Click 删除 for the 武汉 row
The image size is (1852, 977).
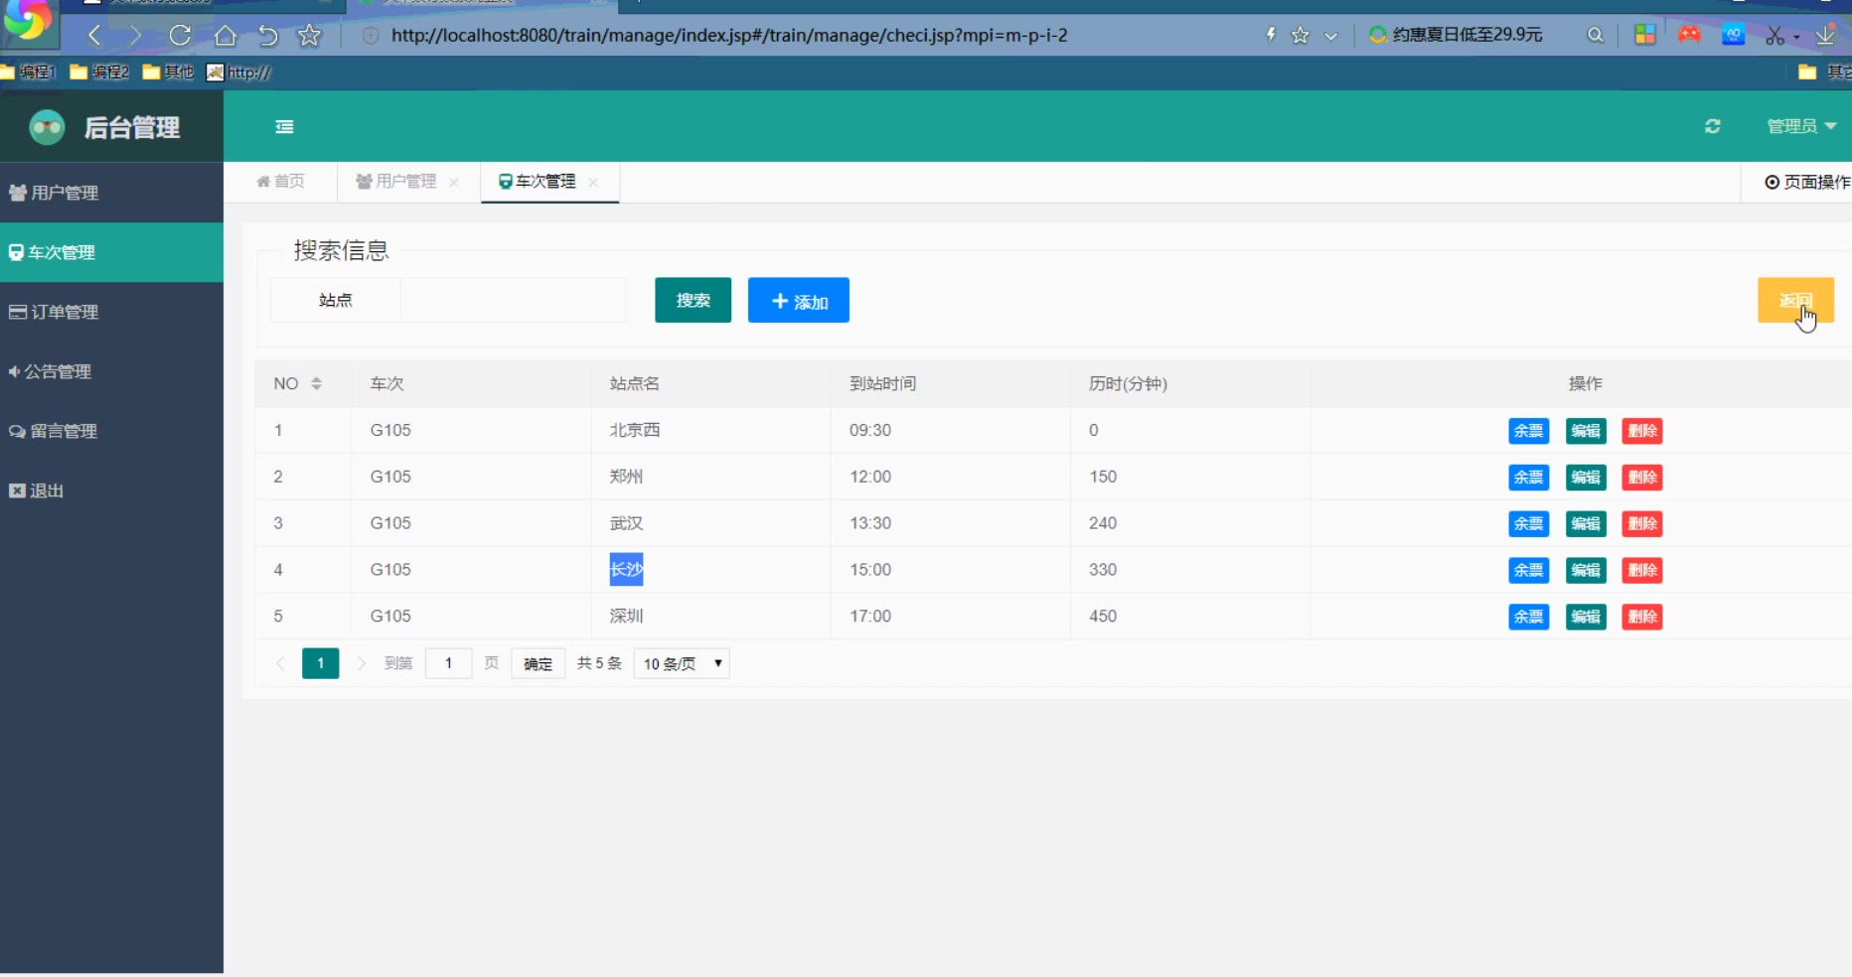click(1642, 524)
